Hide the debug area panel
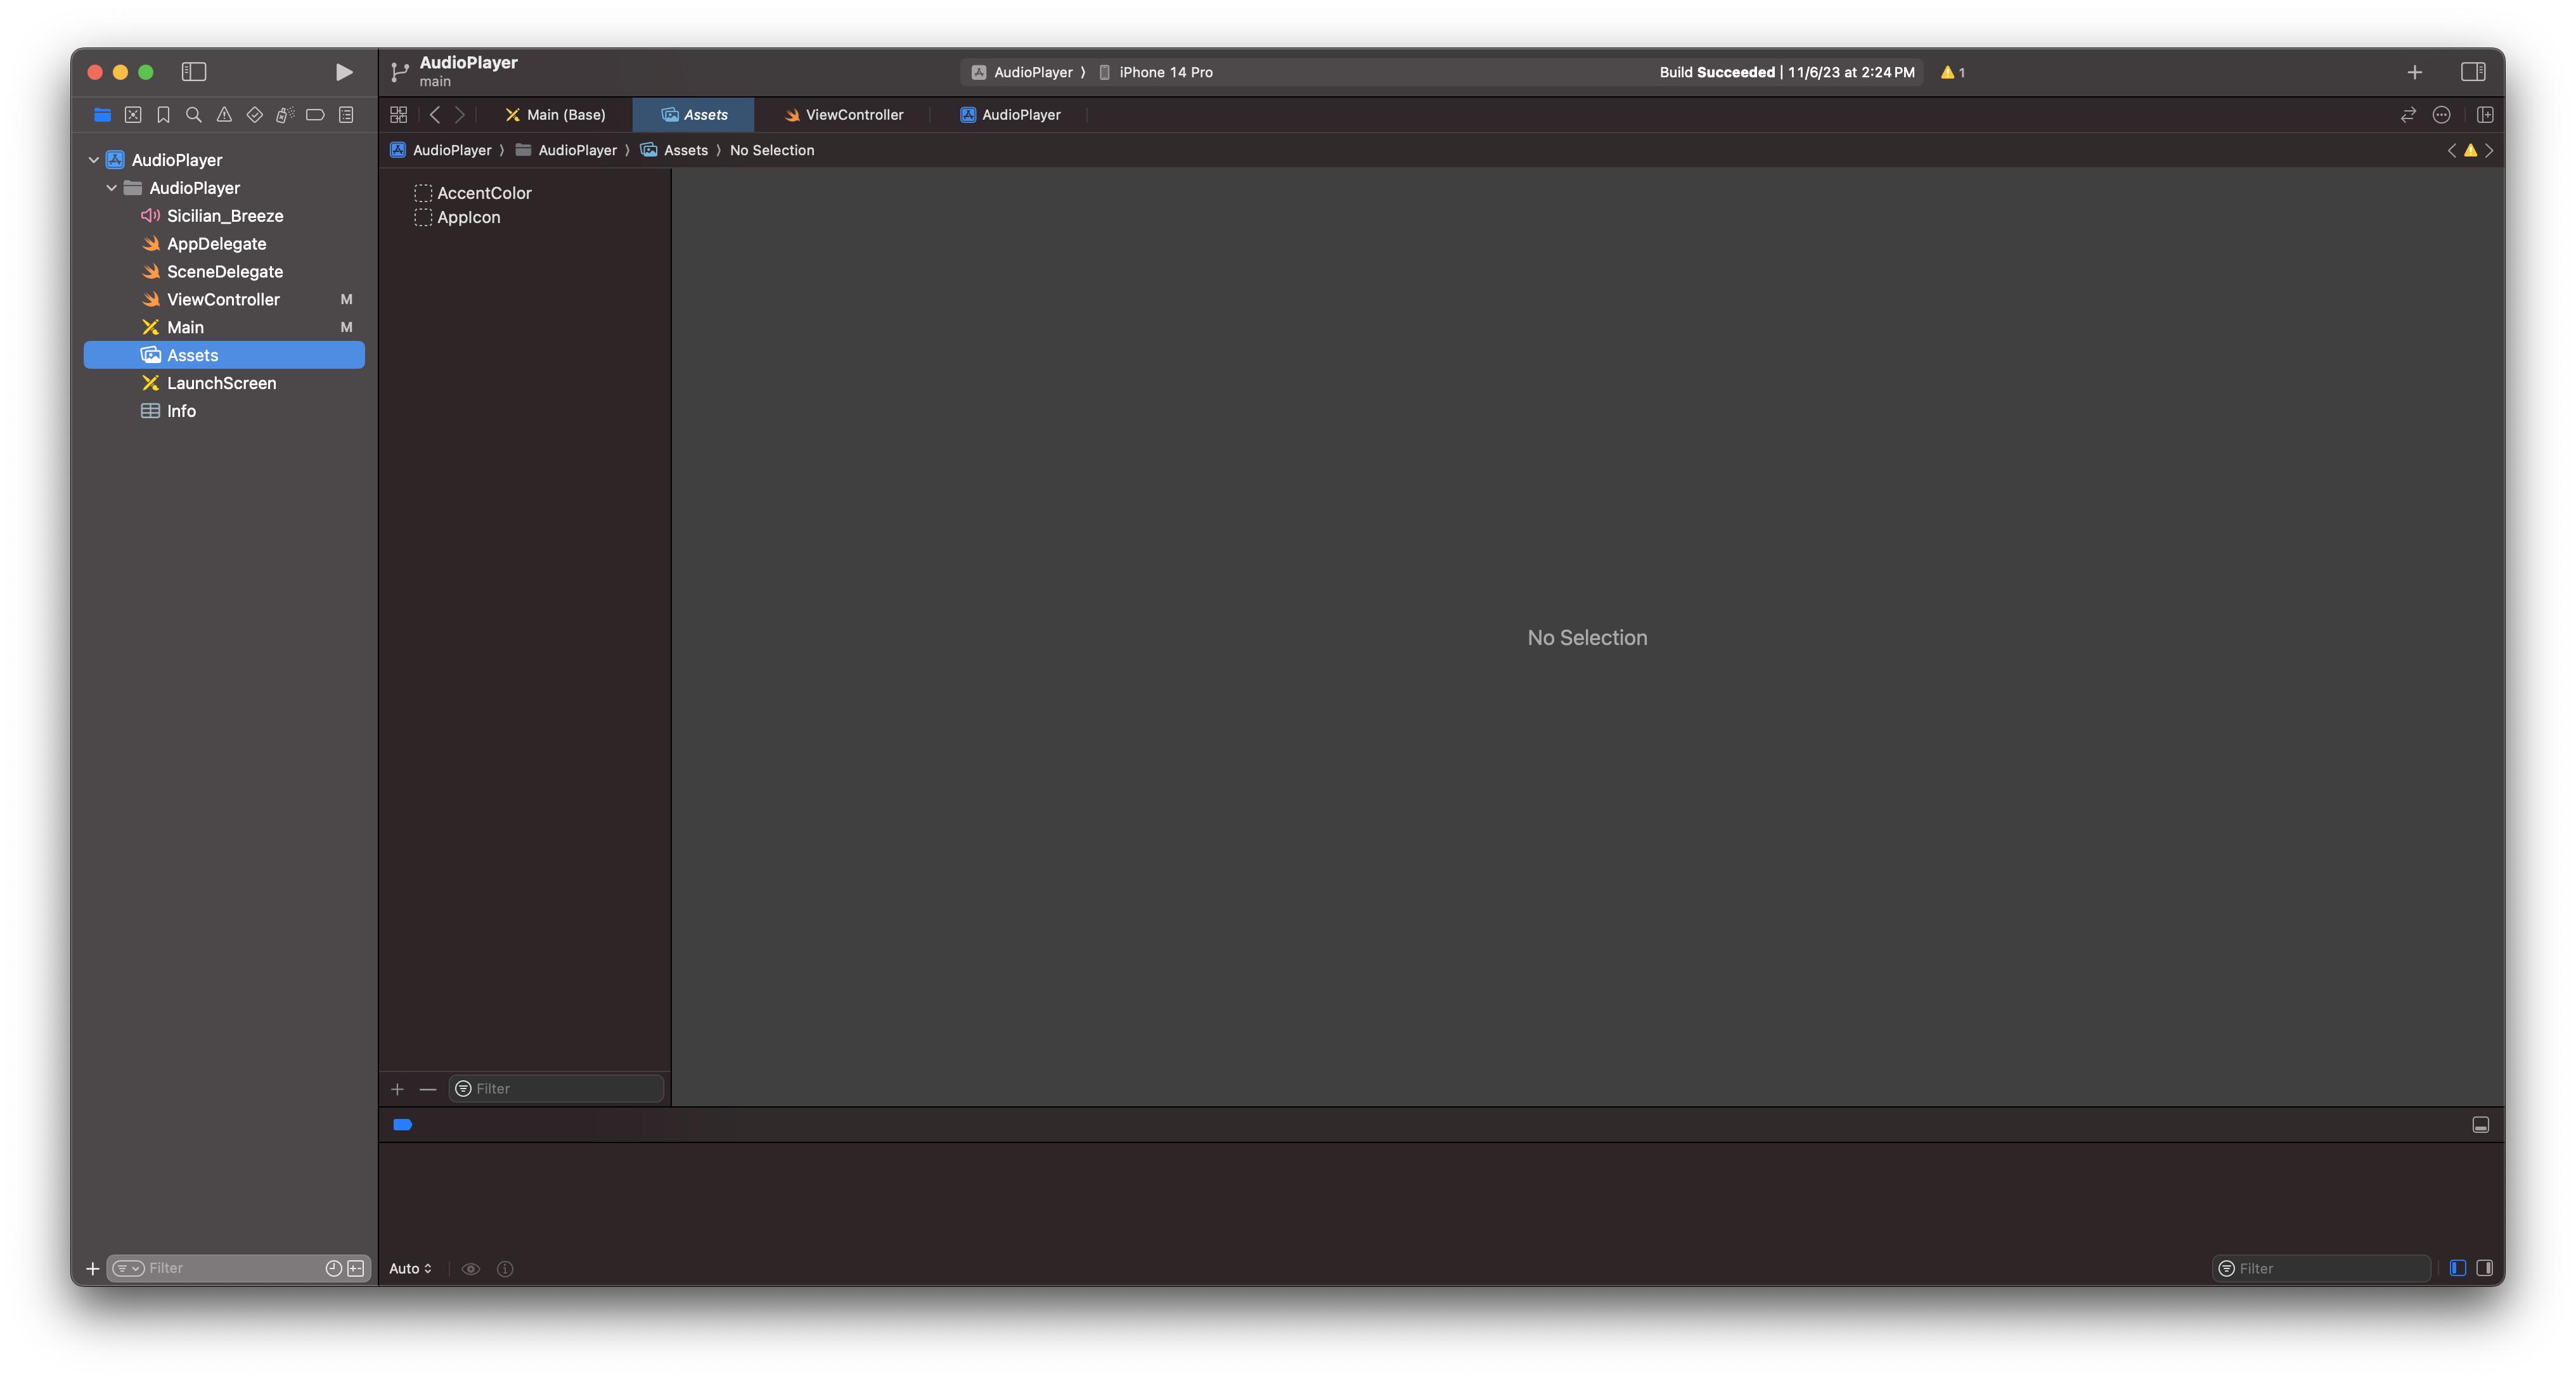The image size is (2576, 1380). pyautogui.click(x=2480, y=1124)
